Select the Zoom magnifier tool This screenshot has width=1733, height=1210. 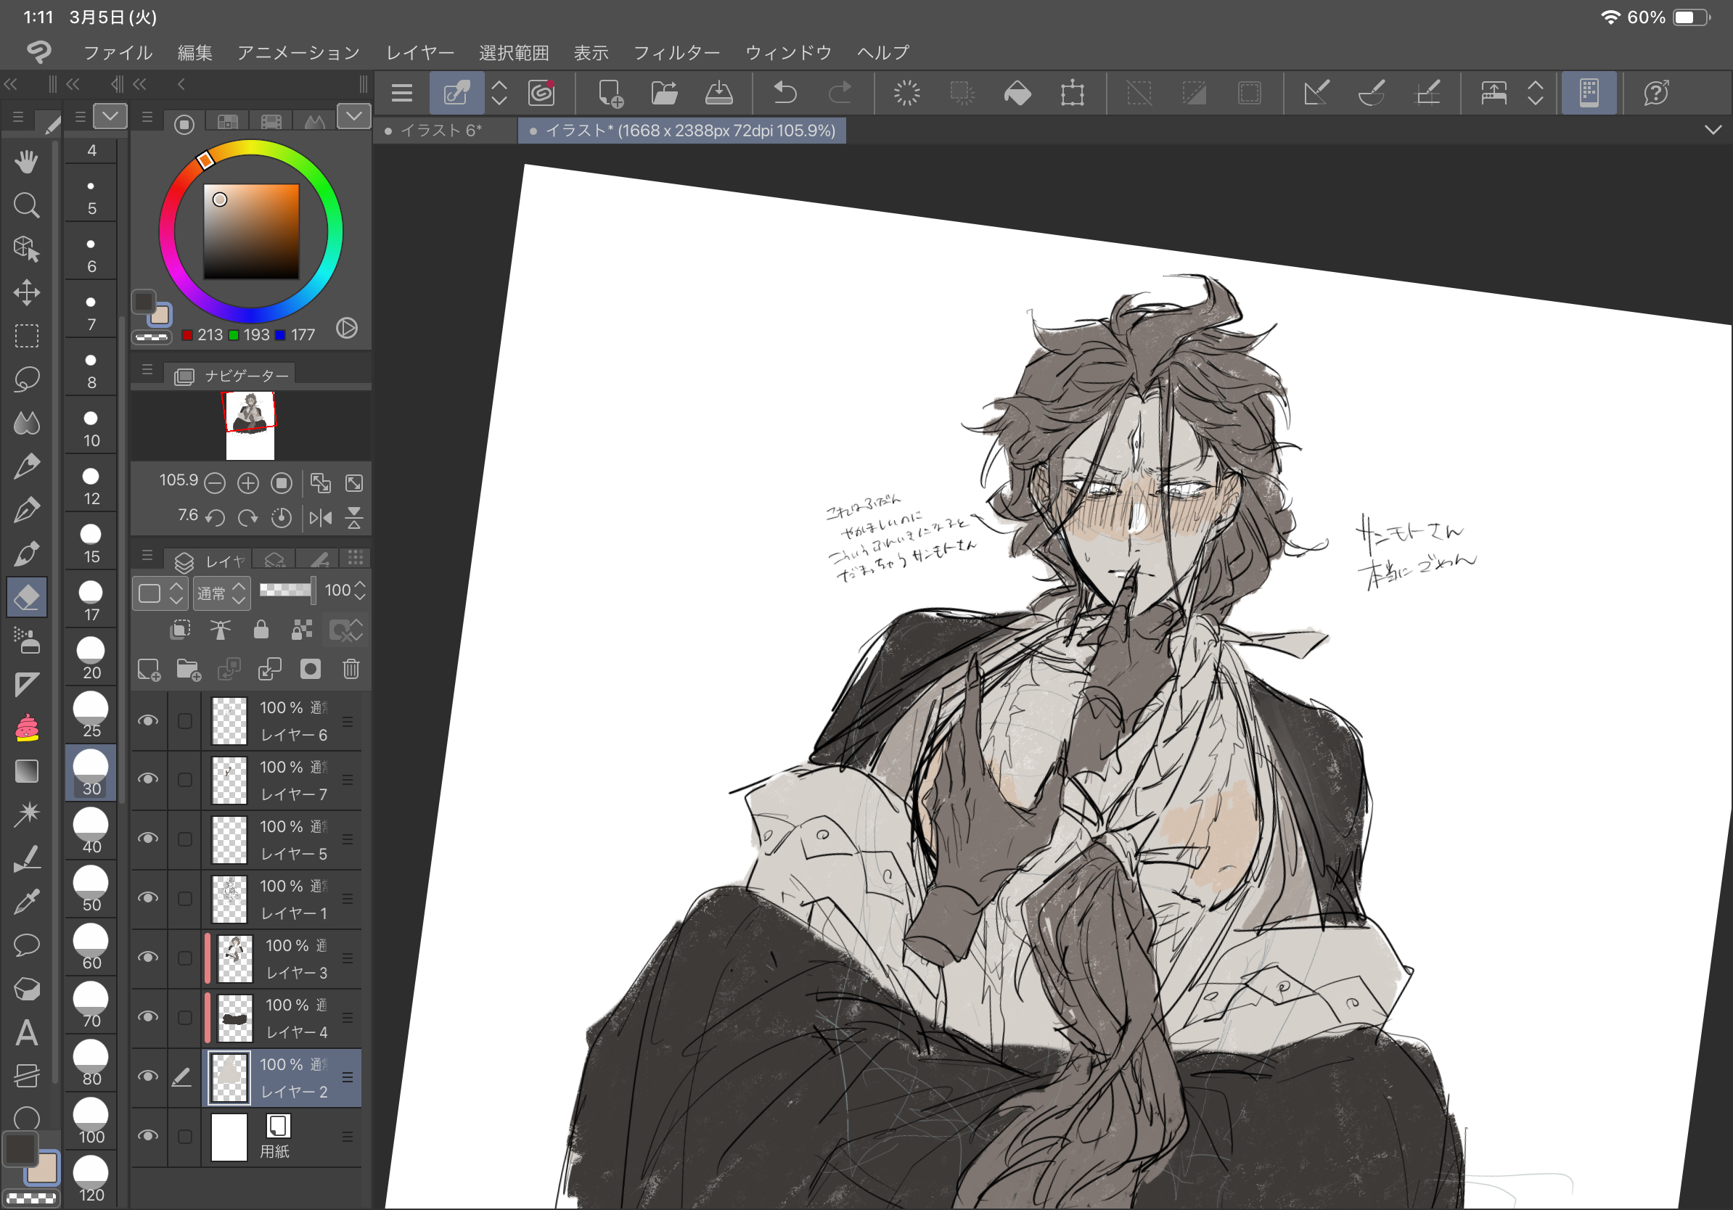click(x=26, y=205)
